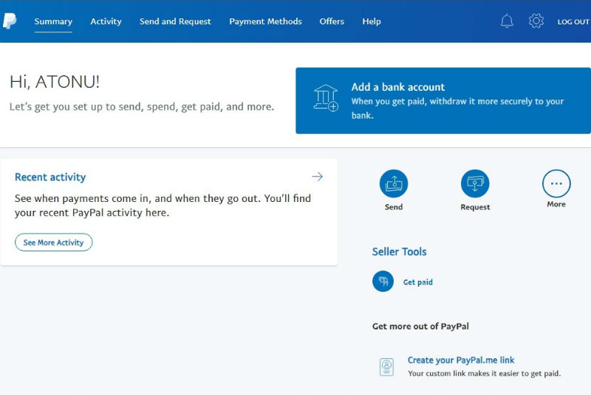Open the More options ellipsis icon
Screen dimensions: 591x395
556,183
